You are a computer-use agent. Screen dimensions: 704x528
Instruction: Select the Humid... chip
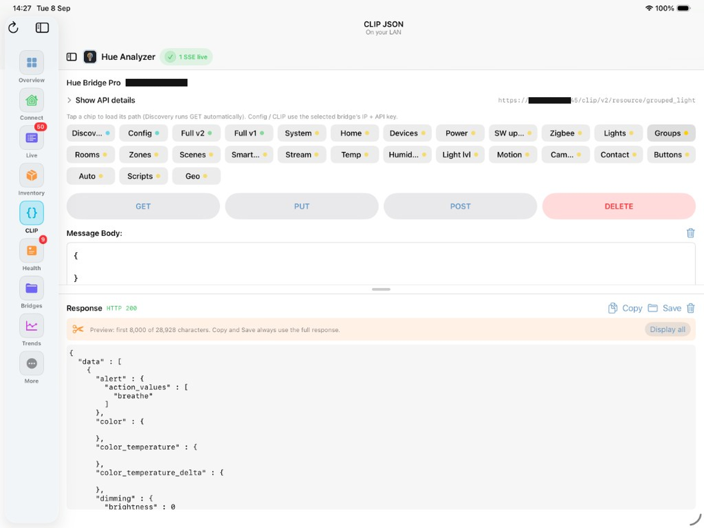point(407,155)
